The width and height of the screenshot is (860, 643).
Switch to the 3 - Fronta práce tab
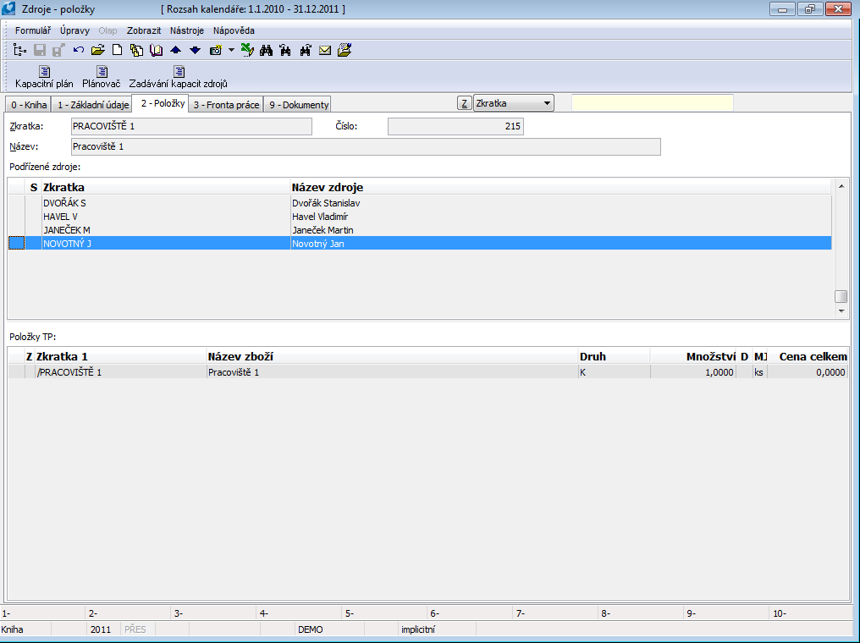[x=225, y=105]
